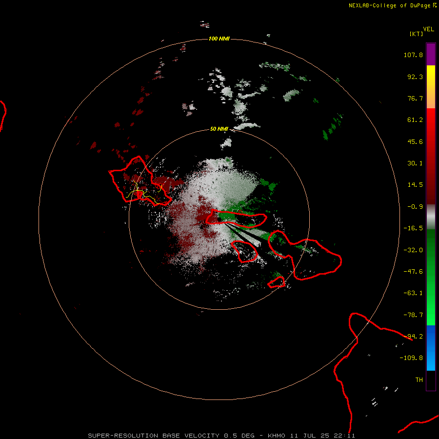Click the NEXLAB-College of DuPage watermark text

click(393, 5)
